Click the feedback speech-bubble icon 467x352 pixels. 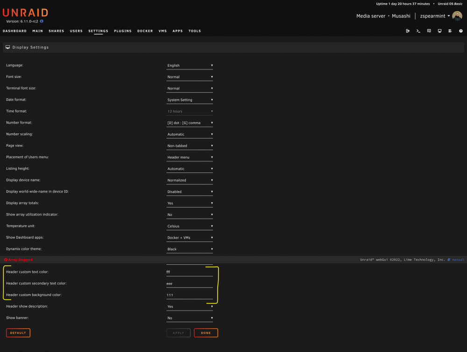pyautogui.click(x=429, y=31)
